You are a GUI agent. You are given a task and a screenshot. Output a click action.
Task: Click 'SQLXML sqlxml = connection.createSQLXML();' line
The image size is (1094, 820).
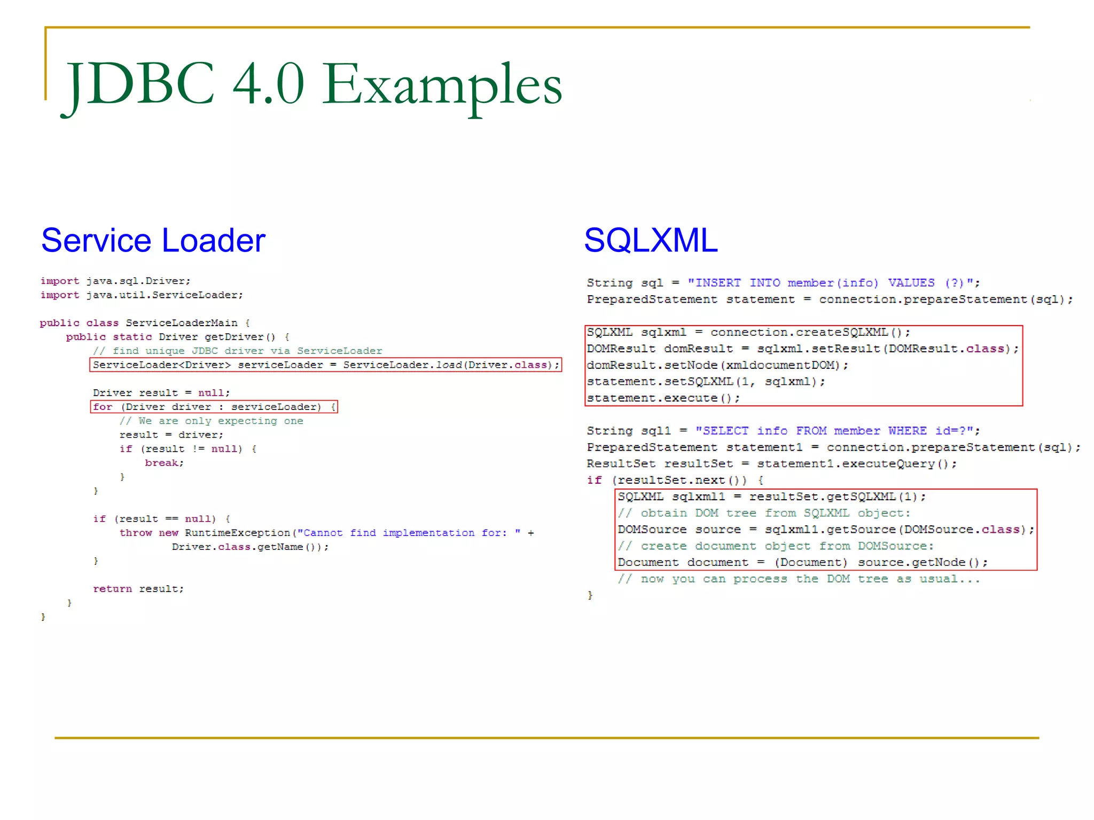tap(749, 332)
